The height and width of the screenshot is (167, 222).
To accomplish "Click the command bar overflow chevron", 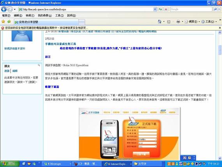I will (x=220, y=20).
